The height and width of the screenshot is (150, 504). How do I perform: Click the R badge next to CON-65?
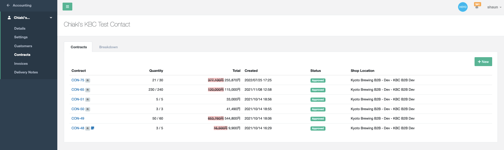point(88,90)
